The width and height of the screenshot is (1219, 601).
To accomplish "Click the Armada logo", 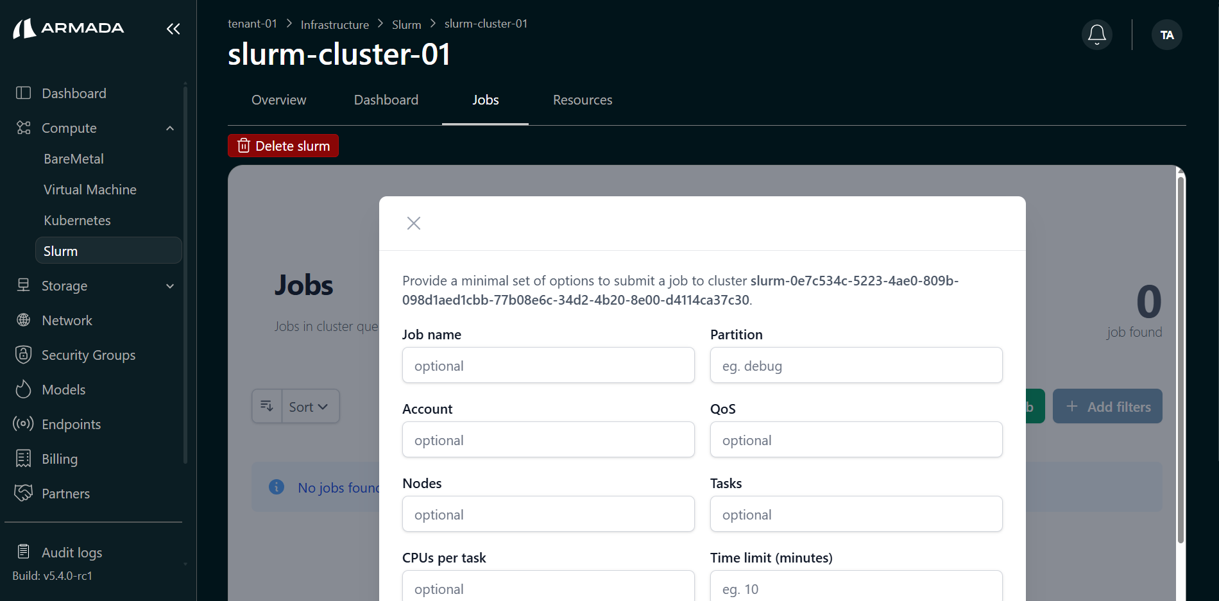I will click(x=68, y=28).
